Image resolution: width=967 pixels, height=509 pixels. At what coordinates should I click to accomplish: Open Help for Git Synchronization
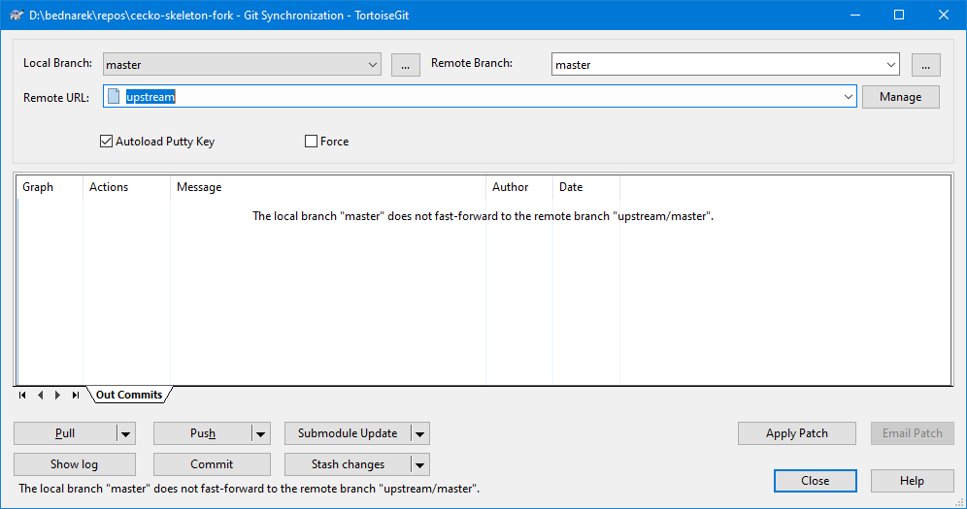click(x=912, y=481)
